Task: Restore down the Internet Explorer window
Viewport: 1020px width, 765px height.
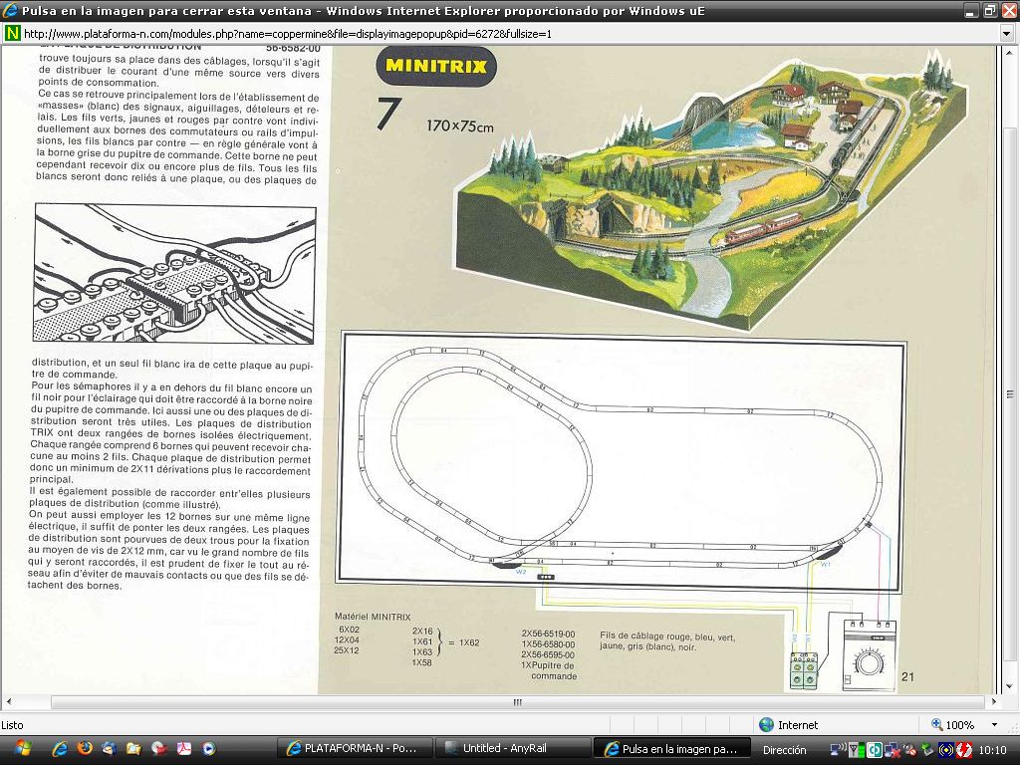Action: [x=989, y=10]
